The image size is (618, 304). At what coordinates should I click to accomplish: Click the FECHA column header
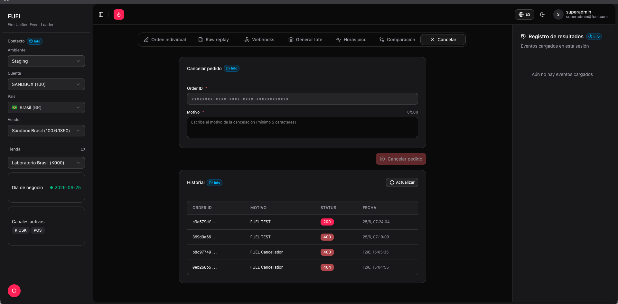[370, 208]
